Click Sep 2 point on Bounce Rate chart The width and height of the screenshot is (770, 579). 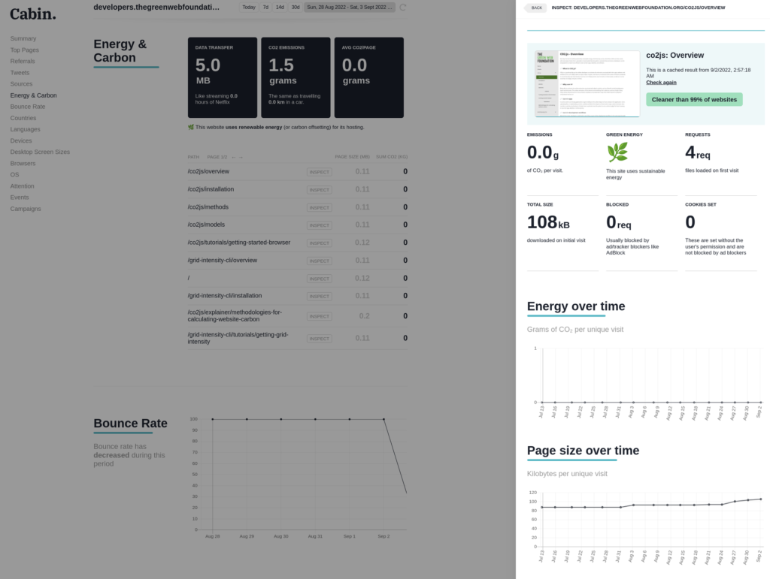383,419
